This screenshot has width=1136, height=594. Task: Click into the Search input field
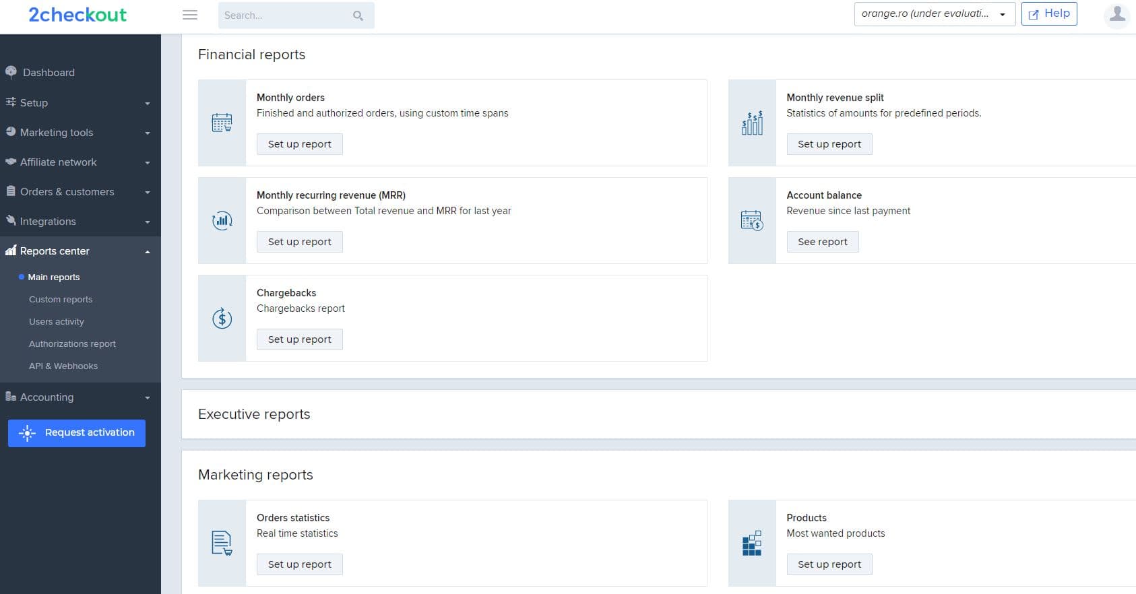tap(283, 15)
